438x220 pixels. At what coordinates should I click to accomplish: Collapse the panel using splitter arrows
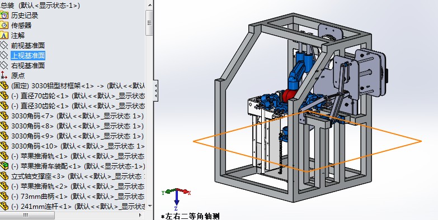[x=156, y=90]
